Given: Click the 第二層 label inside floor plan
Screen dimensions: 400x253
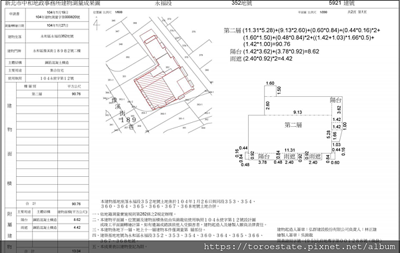Looking at the screenshot, I should [x=293, y=125].
